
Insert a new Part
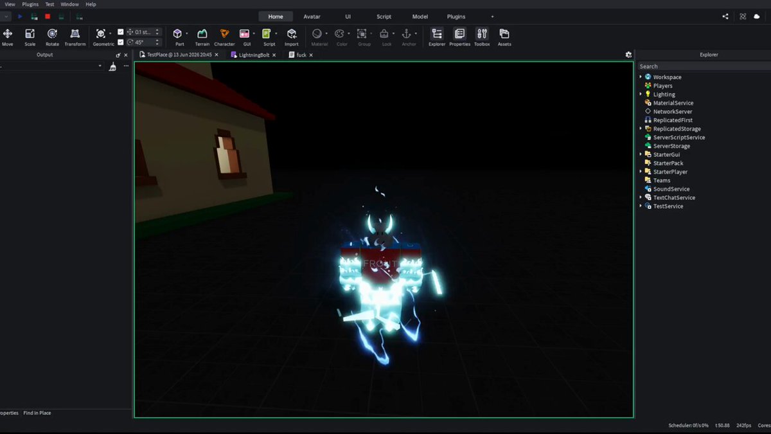tap(178, 37)
